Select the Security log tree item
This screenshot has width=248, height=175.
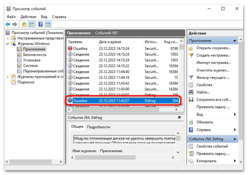(35, 55)
